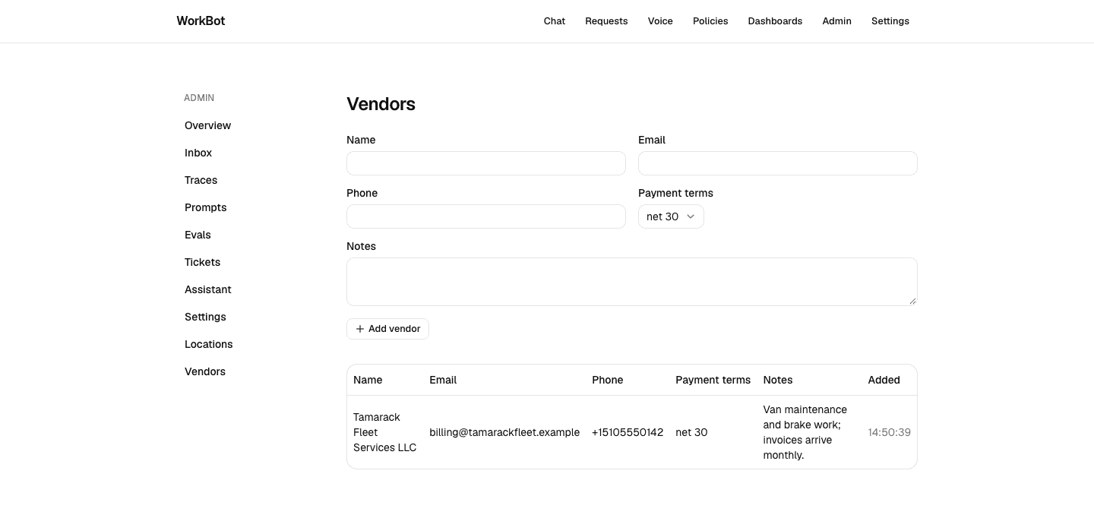Open the Voice page from navigation
Viewport: 1094px width, 518px height.
[x=660, y=21]
